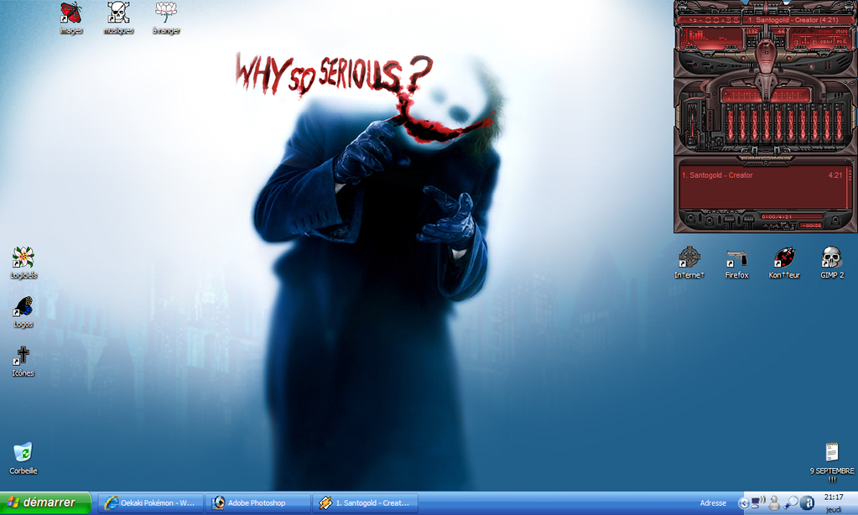Open the Kontteur desktop shortcut

pyautogui.click(x=784, y=263)
